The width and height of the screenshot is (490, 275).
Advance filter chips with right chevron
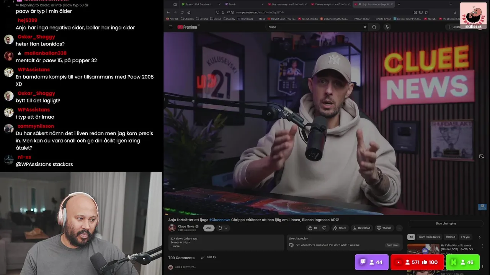pyautogui.click(x=480, y=237)
